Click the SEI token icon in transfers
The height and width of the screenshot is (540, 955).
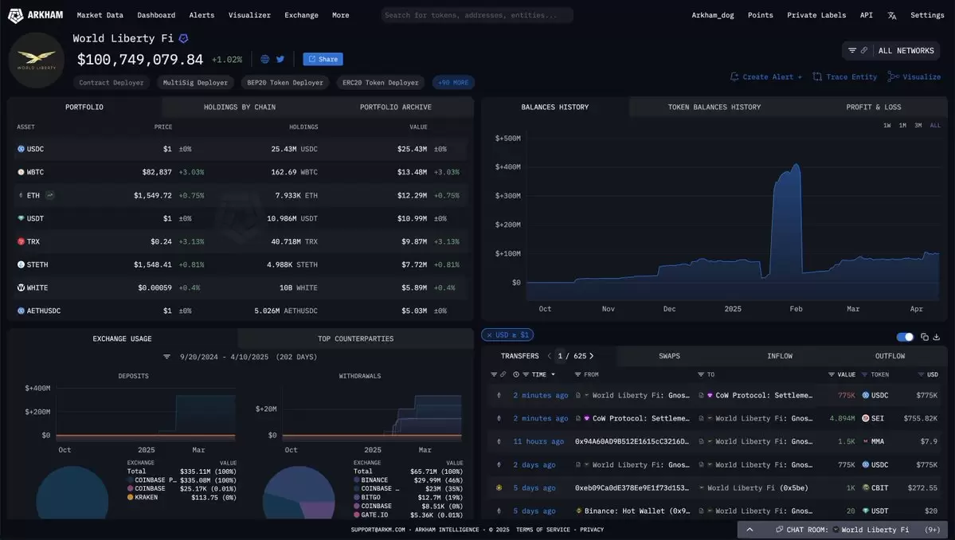(x=866, y=418)
